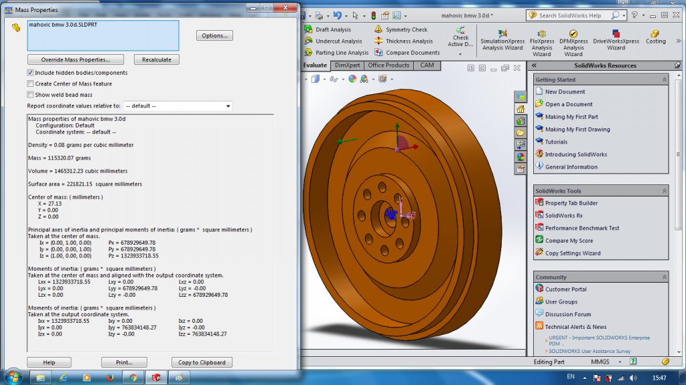
Task: Click Check Active Document icon
Action: click(460, 37)
